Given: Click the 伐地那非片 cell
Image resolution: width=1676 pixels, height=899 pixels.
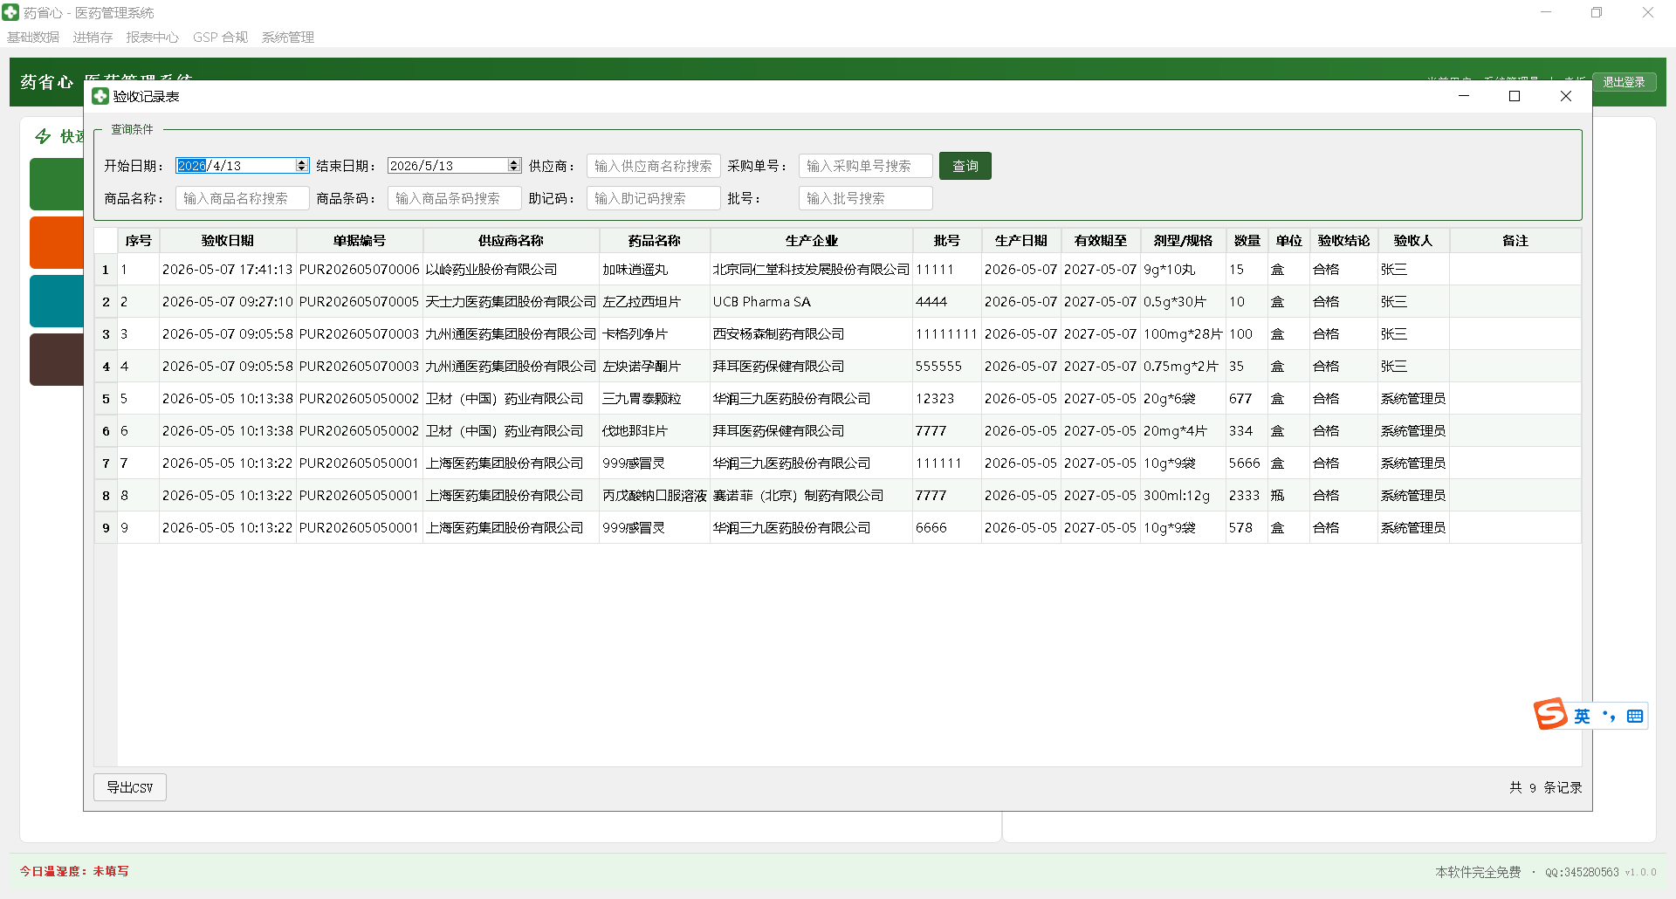Looking at the screenshot, I should (654, 431).
